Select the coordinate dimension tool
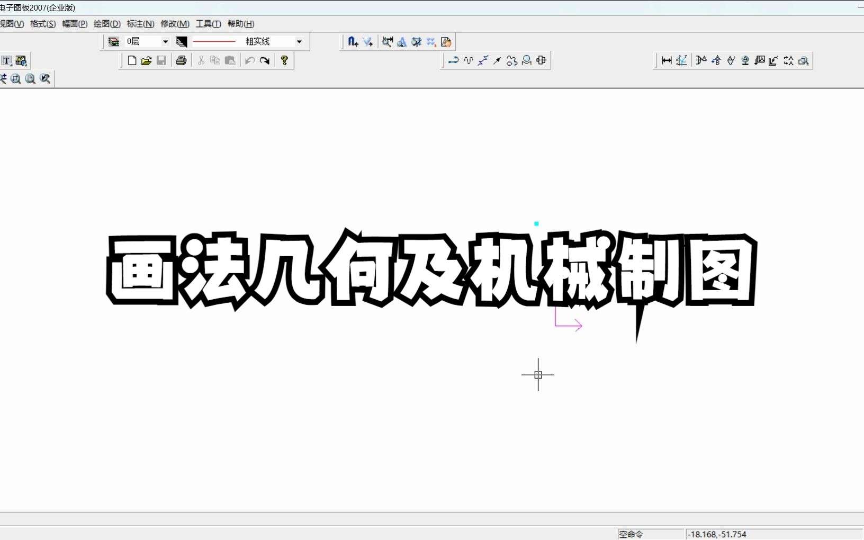864x540 pixels. point(682,60)
